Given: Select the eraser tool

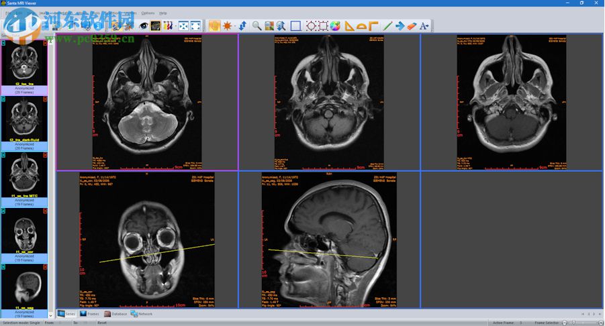Looking at the screenshot, I should point(412,25).
